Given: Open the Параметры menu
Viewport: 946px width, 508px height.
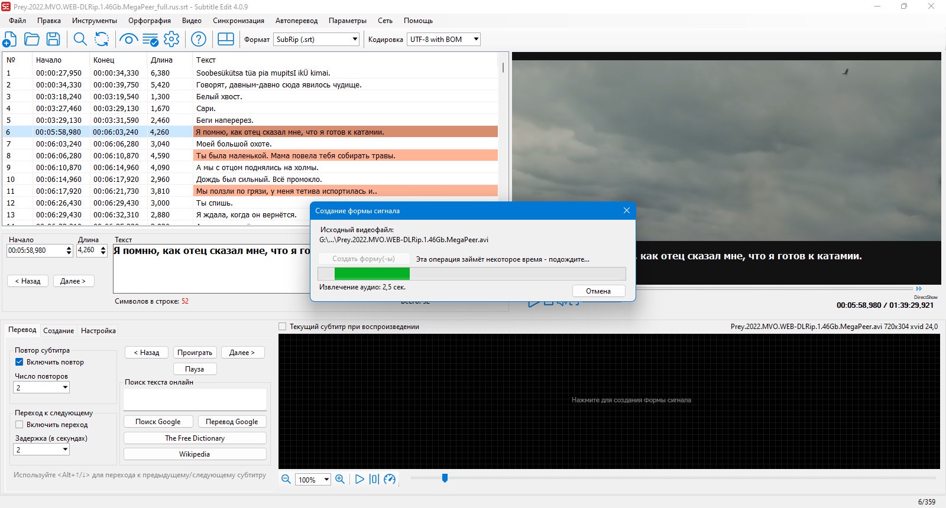Looking at the screenshot, I should pos(348,21).
